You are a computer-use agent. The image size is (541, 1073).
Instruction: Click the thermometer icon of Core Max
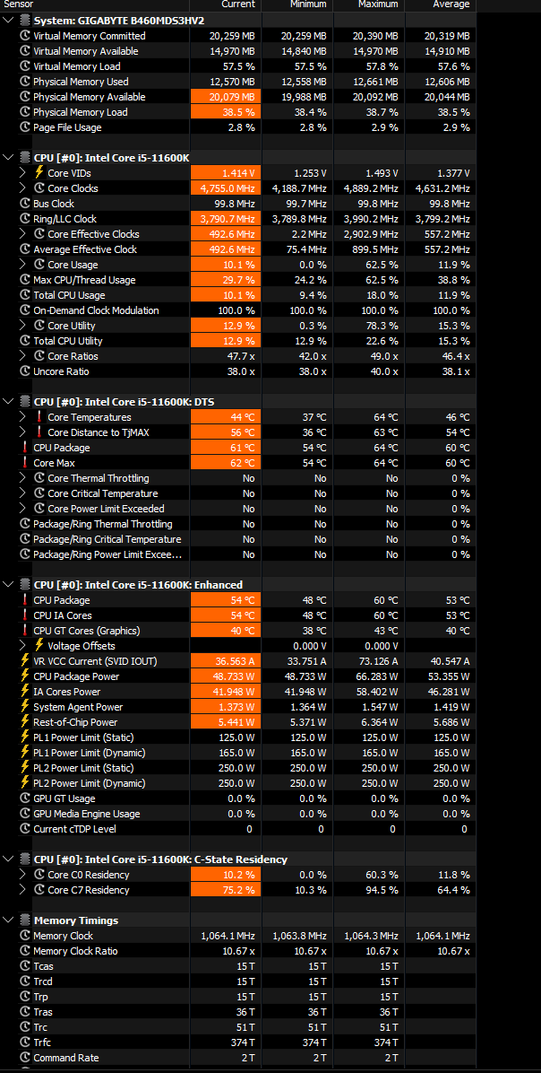point(24,463)
